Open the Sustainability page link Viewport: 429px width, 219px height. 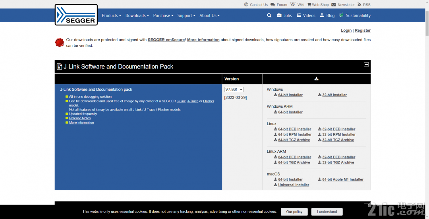tap(358, 15)
